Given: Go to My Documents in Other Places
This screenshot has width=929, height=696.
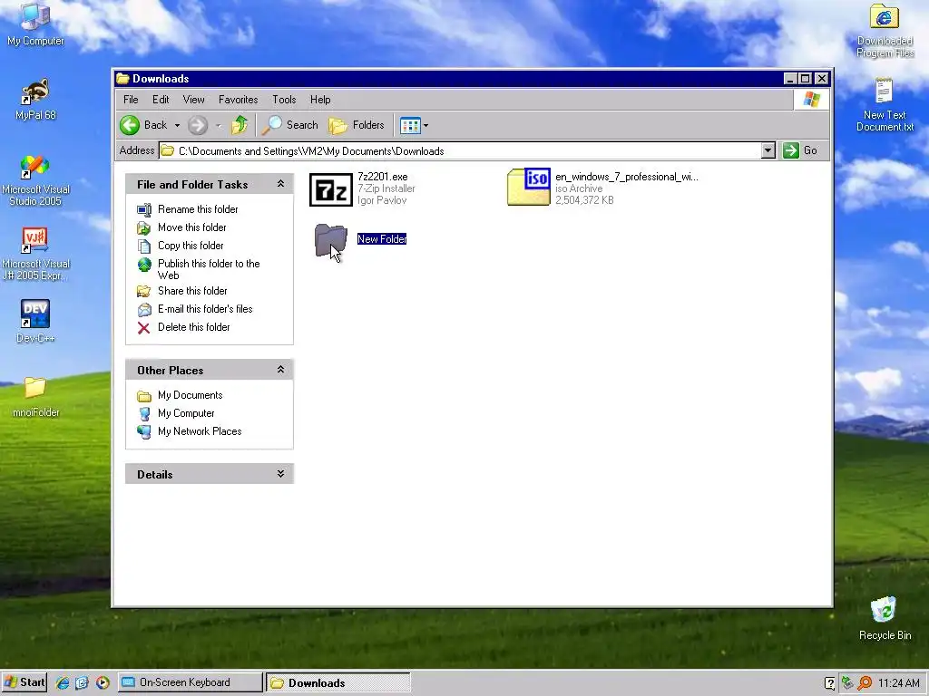Looking at the screenshot, I should (191, 395).
